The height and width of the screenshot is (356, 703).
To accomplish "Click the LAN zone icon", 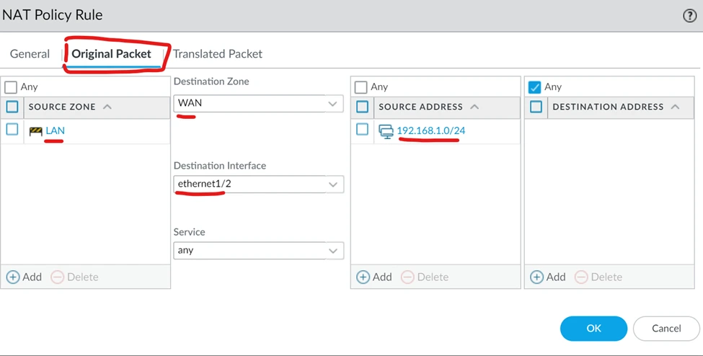I will [35, 130].
